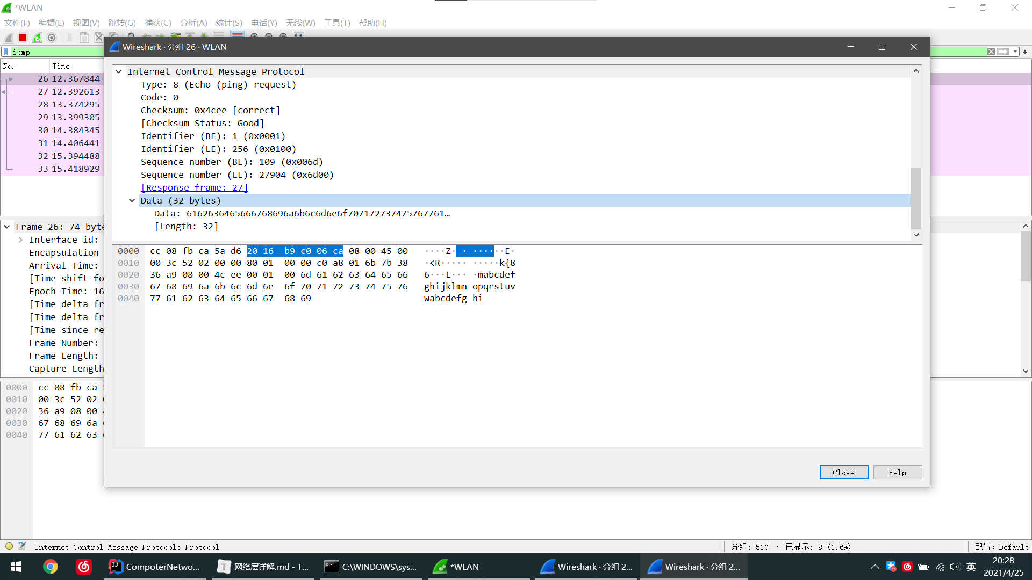
Task: Click hex offset 0020 row in dialog
Action: (128, 274)
